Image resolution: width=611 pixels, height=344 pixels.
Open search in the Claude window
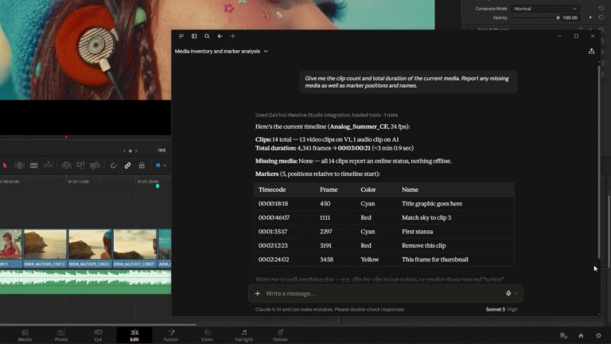coord(207,37)
